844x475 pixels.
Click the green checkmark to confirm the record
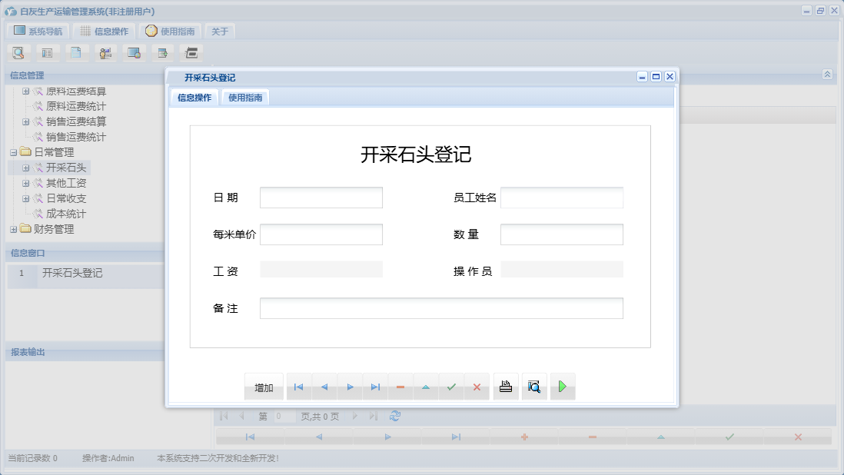click(452, 387)
